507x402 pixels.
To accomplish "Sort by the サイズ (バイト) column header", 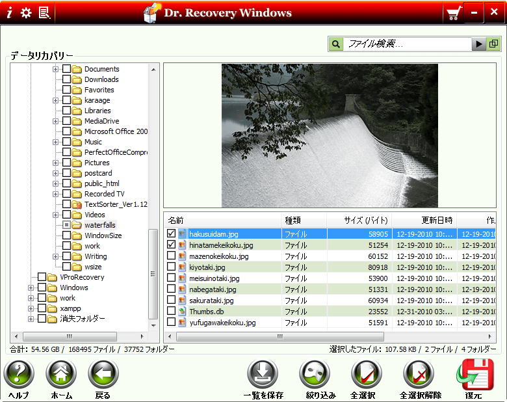I will coord(359,221).
